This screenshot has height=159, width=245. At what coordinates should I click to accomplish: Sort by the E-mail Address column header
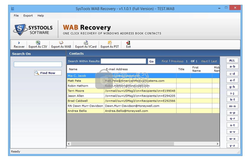point(140,69)
